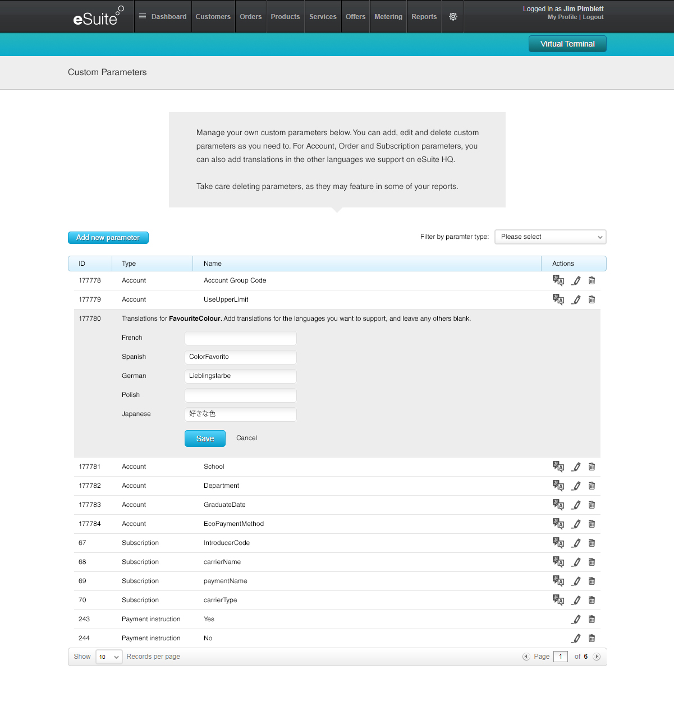Open the records per page dropdown
Screen dimensions: 674x702
coord(109,657)
